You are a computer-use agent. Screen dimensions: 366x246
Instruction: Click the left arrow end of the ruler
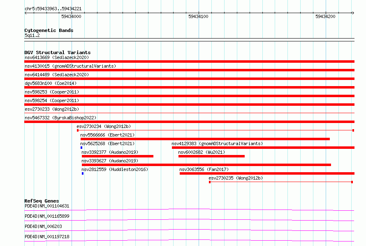pos(25,13)
